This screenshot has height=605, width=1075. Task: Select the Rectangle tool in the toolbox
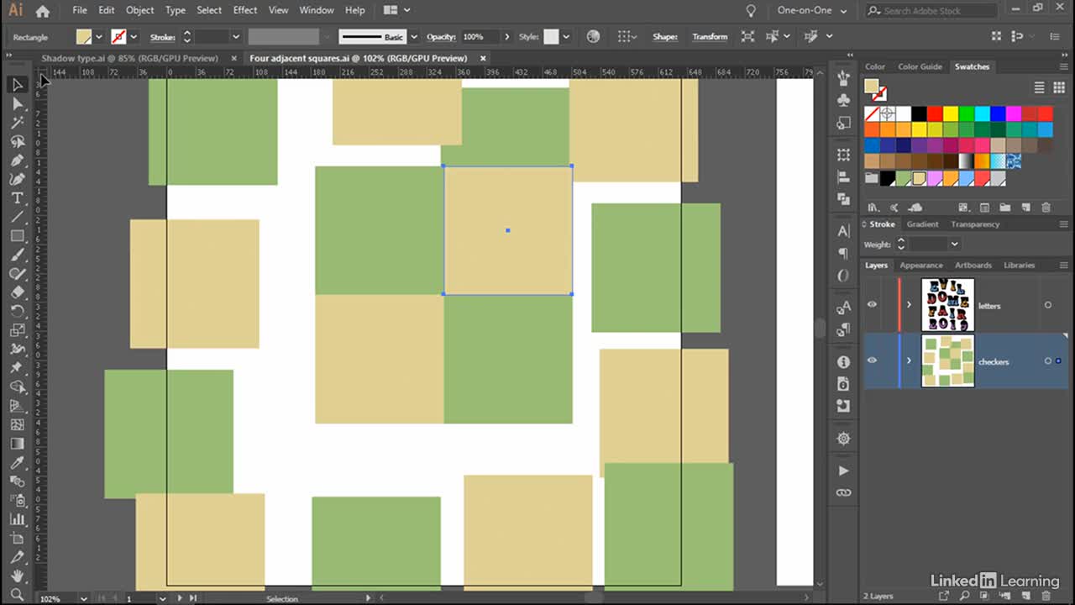(x=17, y=236)
